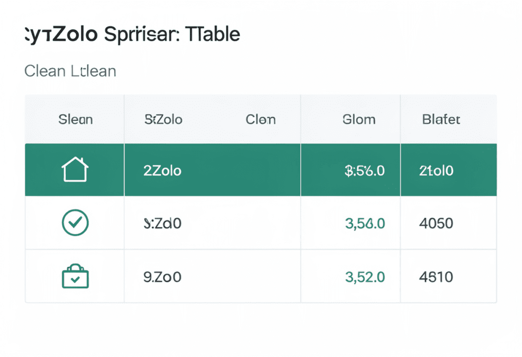522x357 pixels.
Task: Click the Glom column header
Action: [x=359, y=120]
